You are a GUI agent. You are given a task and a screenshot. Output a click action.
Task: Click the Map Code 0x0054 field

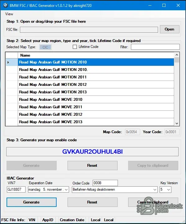(132, 132)
